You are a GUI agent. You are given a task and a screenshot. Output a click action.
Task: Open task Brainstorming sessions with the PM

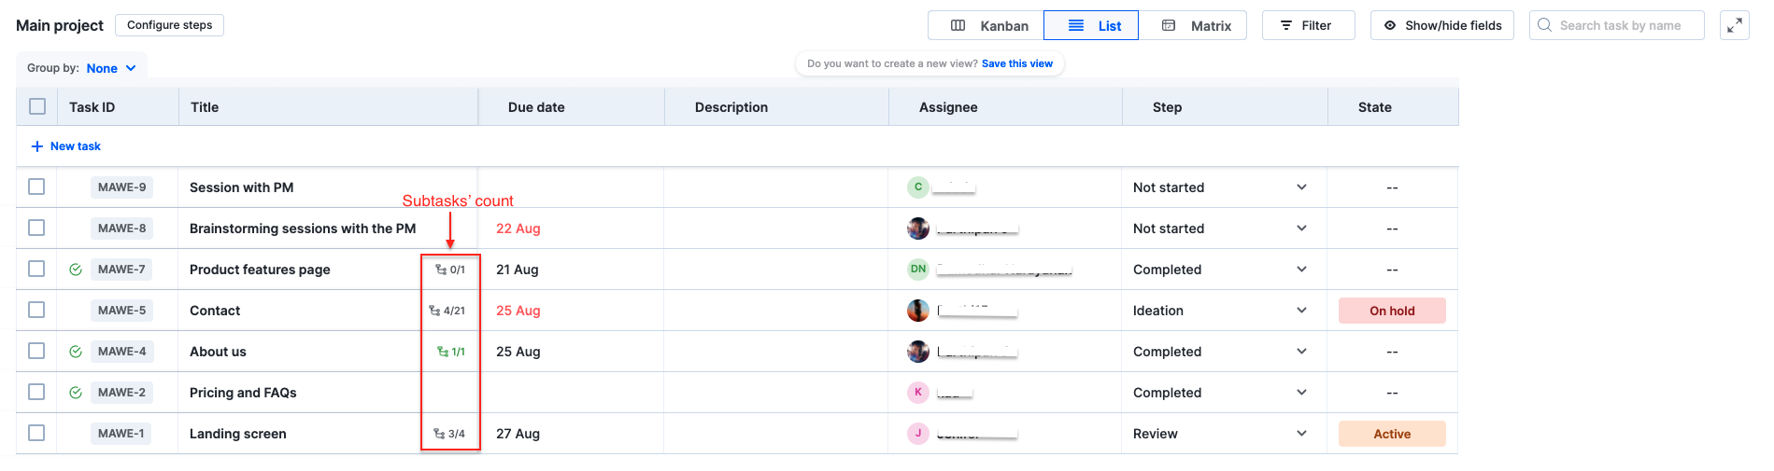[x=303, y=229]
